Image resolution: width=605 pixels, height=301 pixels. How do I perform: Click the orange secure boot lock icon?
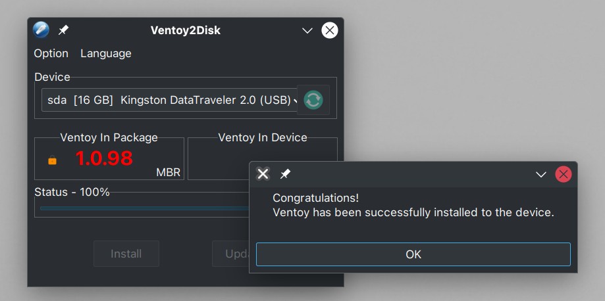[52, 160]
